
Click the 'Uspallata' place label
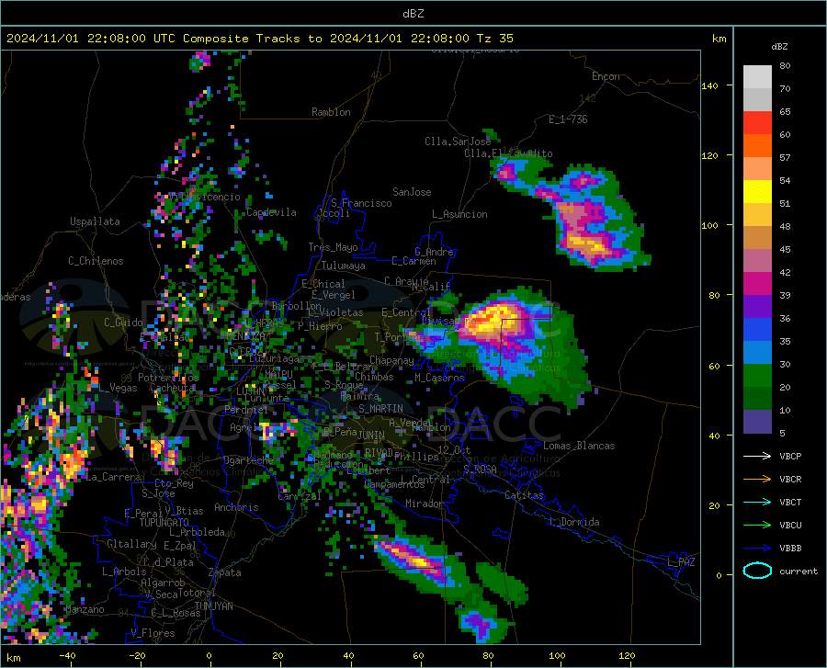tap(95, 222)
